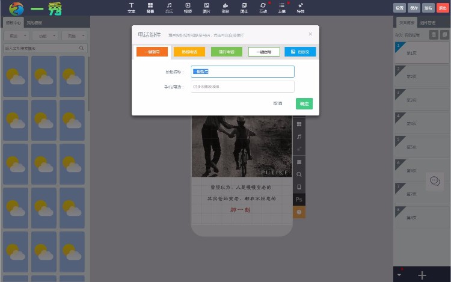Image resolution: width=451 pixels, height=282 pixels.
Task: Click the colorful app logo at top-left
Action: point(16,8)
